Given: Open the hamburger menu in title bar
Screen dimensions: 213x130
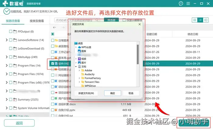Looking at the screenshot, I should [188, 3].
